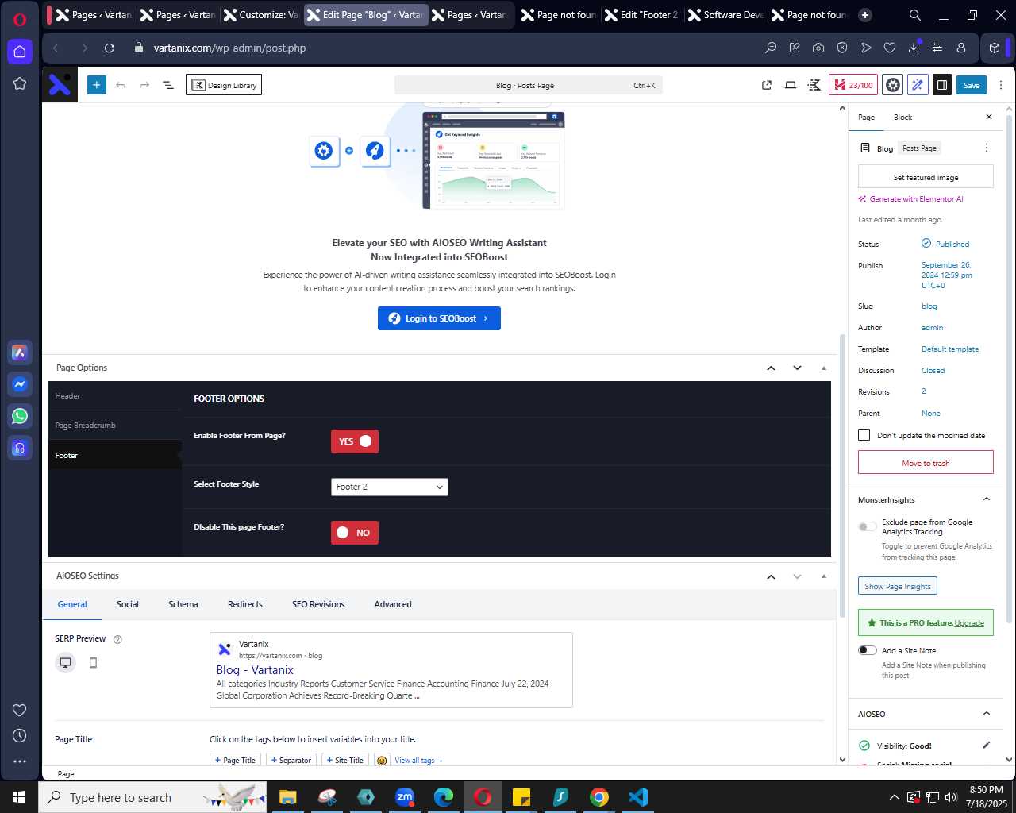Open Opera sidebar WhatsApp icon

pyautogui.click(x=20, y=416)
